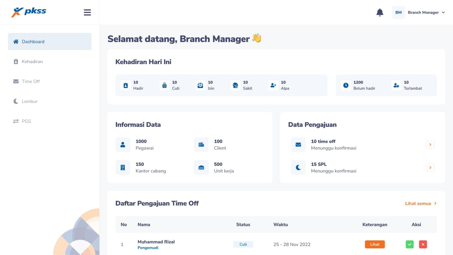453x255 pixels.
Task: Reject Muhammad Rizal's request with red X
Action: coord(423,244)
